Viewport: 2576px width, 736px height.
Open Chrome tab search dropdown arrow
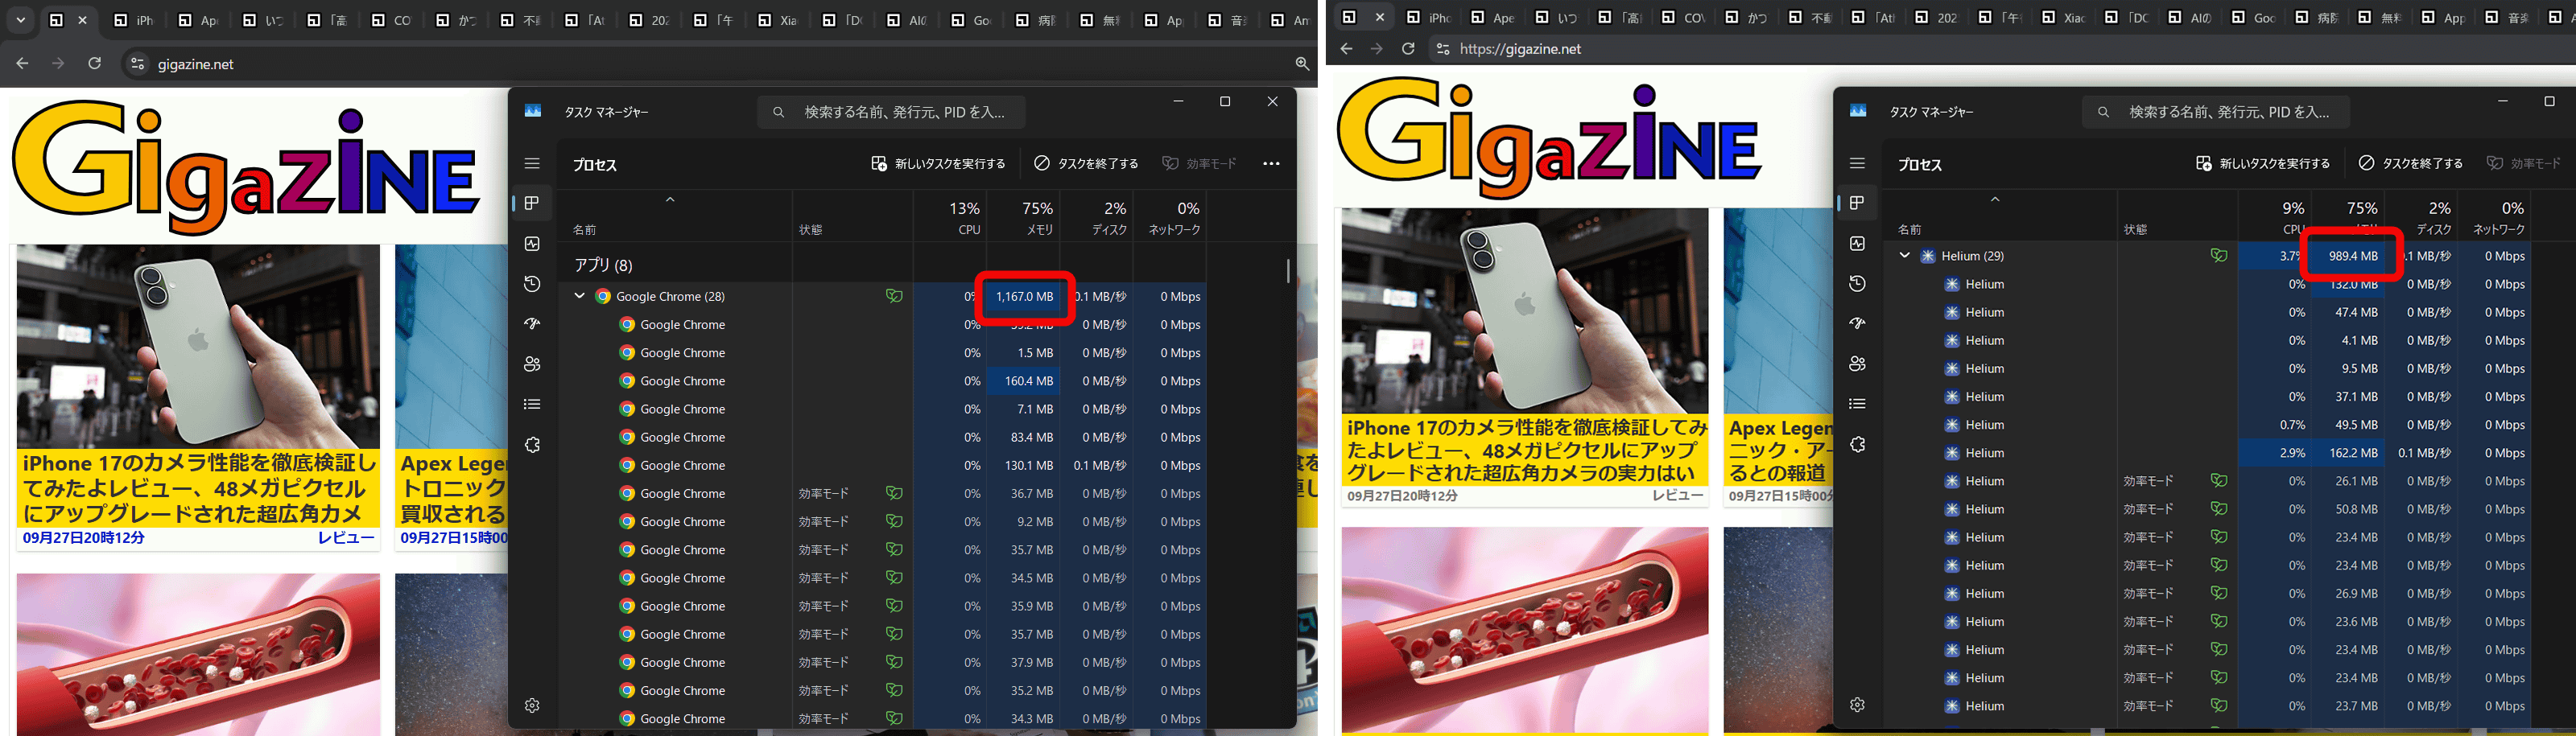click(x=20, y=20)
